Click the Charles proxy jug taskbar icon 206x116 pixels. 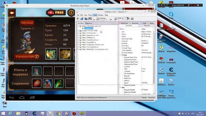pyautogui.click(x=50, y=113)
